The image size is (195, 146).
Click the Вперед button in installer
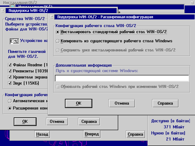pos(92,134)
